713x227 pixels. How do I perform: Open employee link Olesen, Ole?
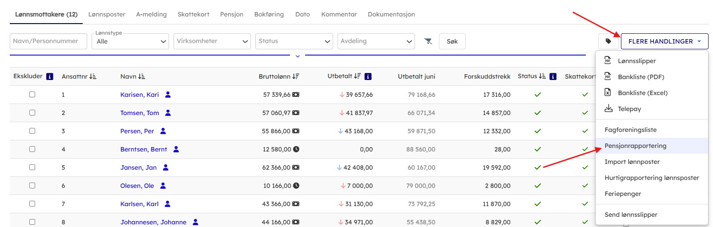click(x=137, y=186)
